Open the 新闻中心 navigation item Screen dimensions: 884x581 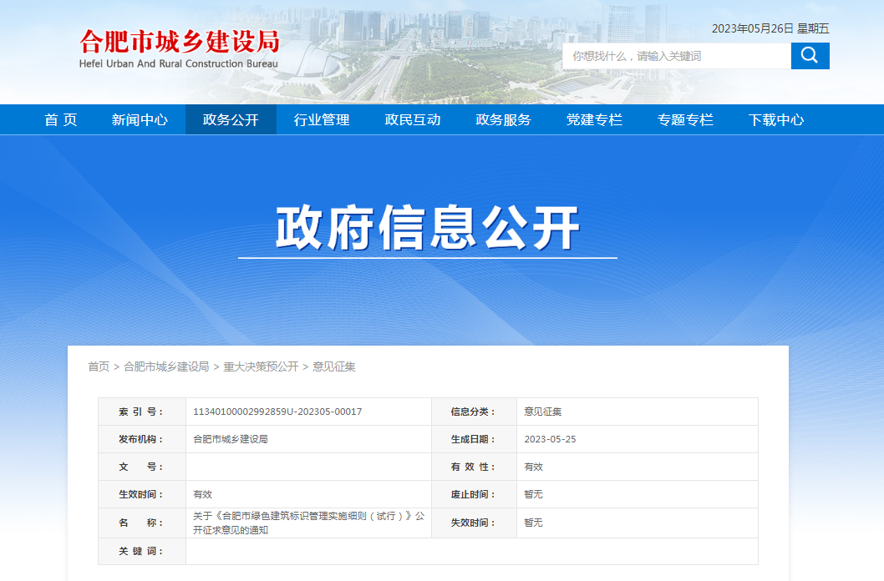tap(140, 119)
